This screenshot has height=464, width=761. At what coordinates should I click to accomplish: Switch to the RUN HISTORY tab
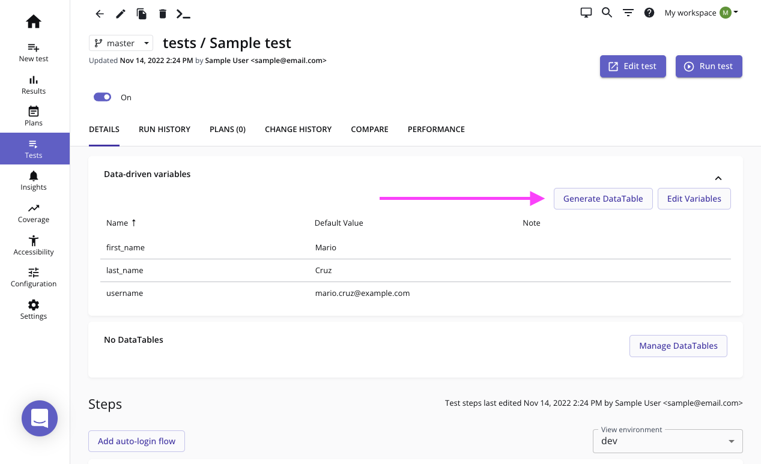coord(165,129)
